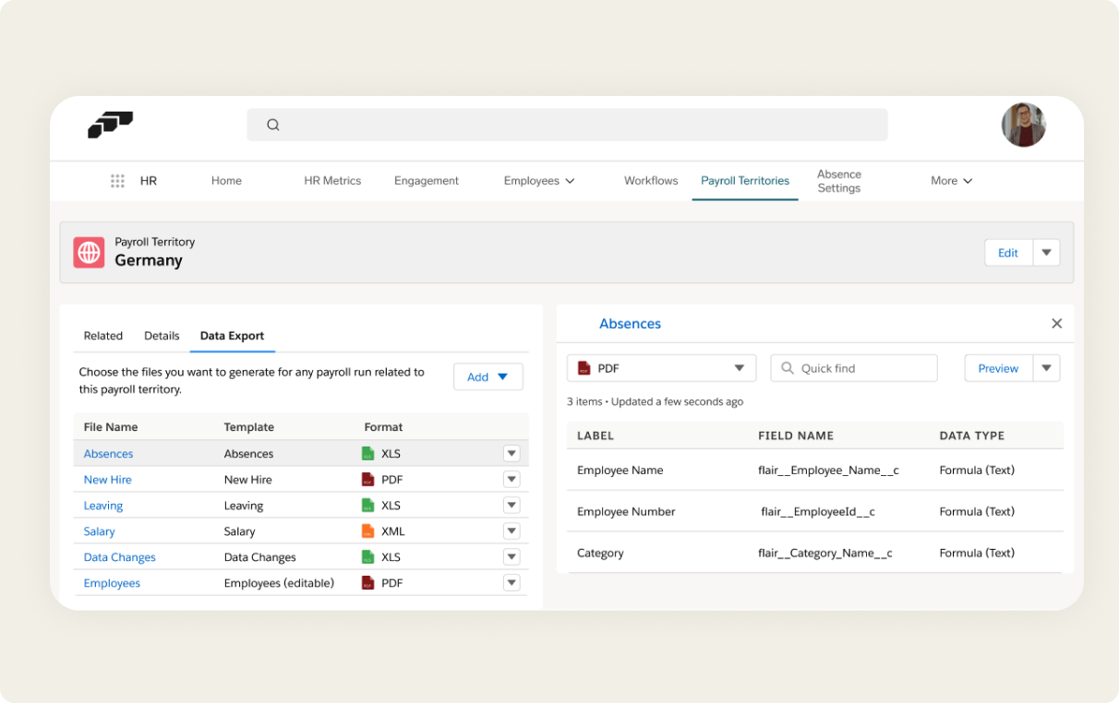Screen dimensions: 1119x703
Task: Open the Absence Settings tab
Action: point(839,181)
